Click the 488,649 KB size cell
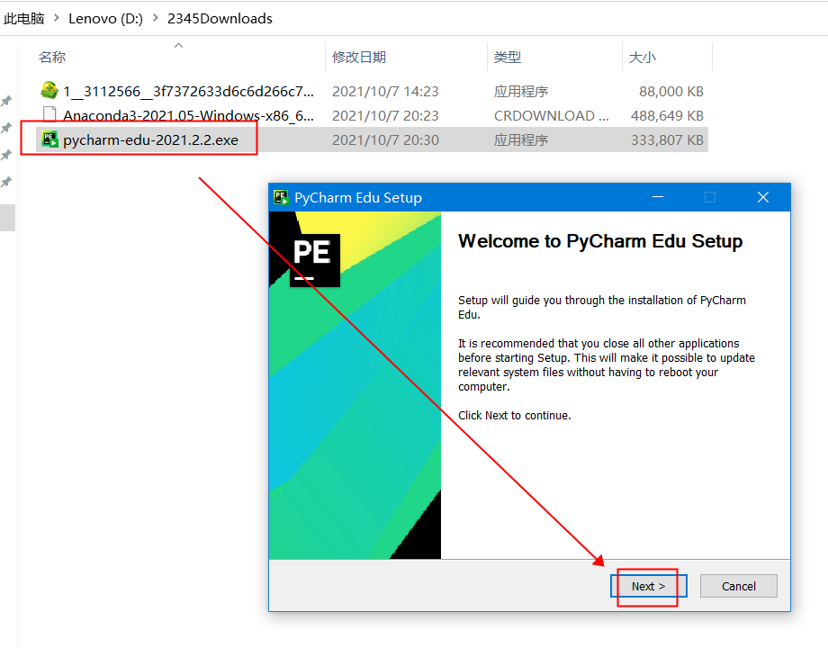The height and width of the screenshot is (648, 828). coord(667,116)
